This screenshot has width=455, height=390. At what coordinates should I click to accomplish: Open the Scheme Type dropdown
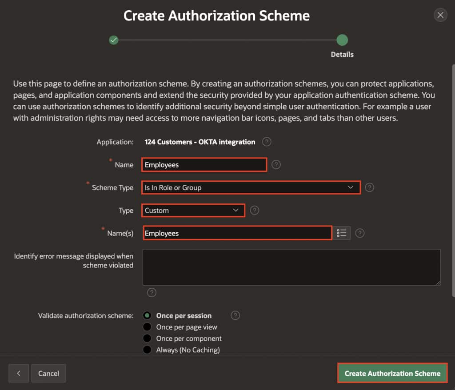point(251,187)
